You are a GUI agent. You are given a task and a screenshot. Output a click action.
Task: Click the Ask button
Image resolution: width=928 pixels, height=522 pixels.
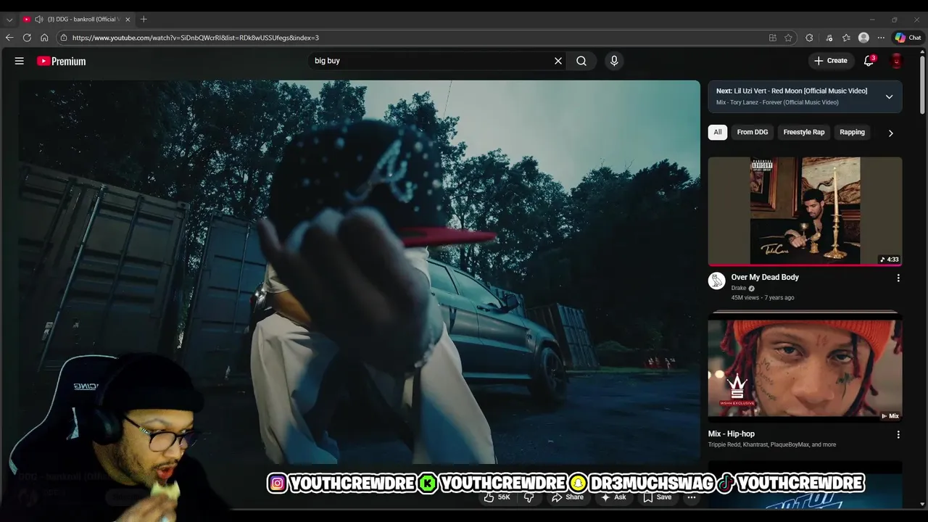click(613, 497)
